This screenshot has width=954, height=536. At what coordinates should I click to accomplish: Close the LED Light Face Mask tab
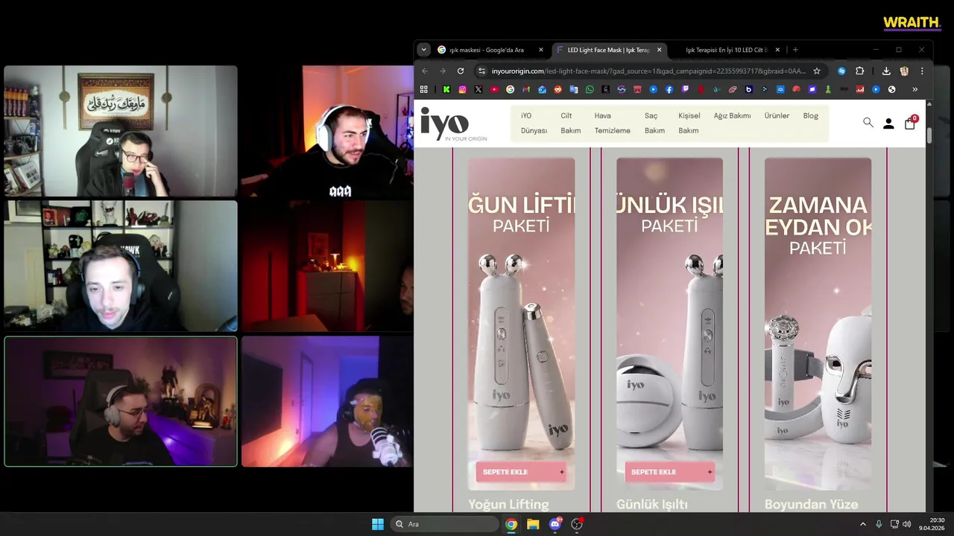659,50
